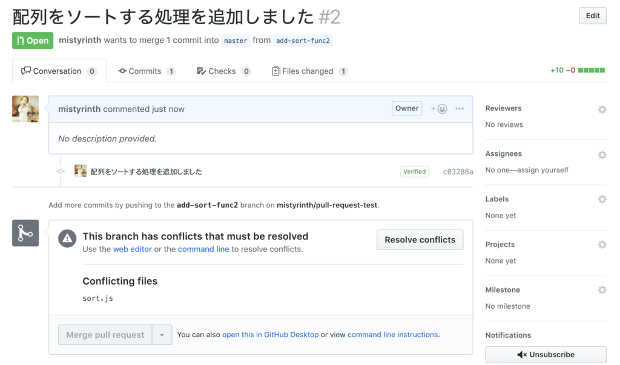Click the commit node icon in timeline
This screenshot has height=365, width=620.
61,171
